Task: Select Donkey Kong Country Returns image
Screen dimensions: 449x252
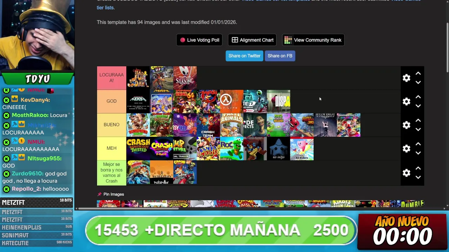Action: click(161, 125)
